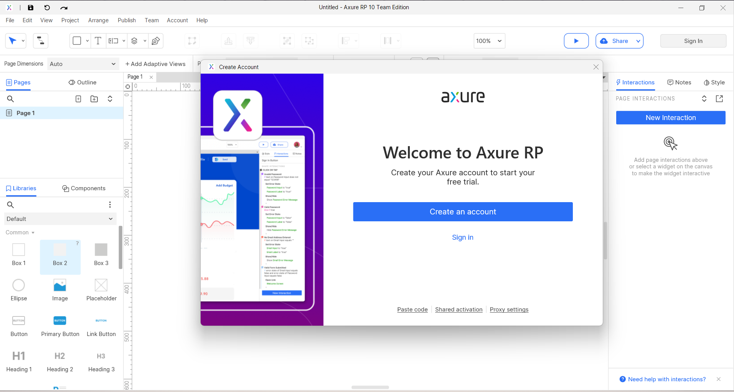Click the Sign In toolbar button
The height and width of the screenshot is (392, 734).
pos(693,41)
